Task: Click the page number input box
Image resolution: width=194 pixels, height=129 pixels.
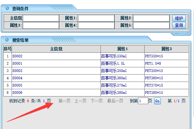Action: [x=143, y=101]
